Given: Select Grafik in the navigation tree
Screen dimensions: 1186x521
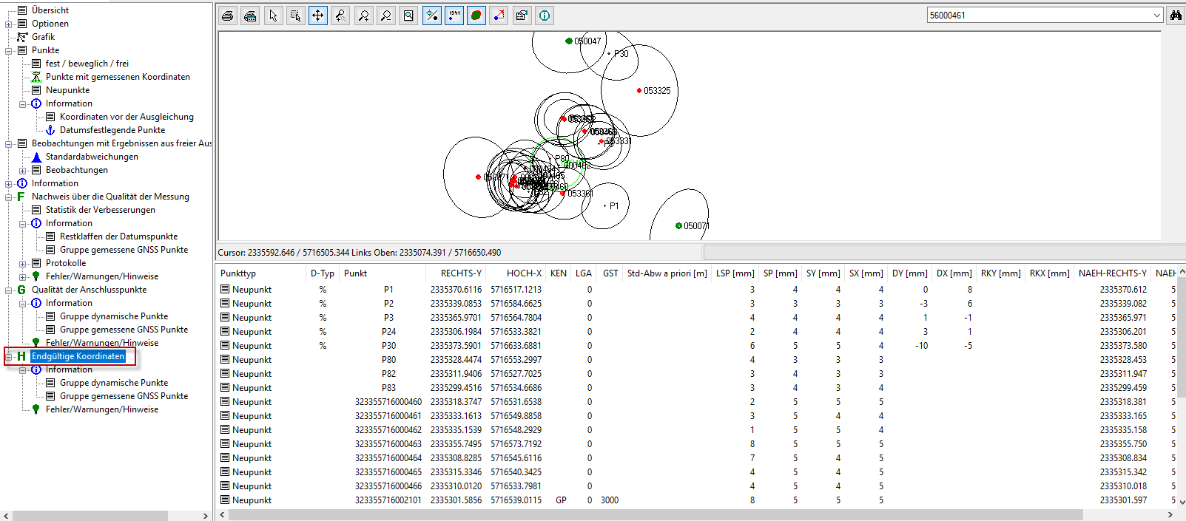Looking at the screenshot, I should point(43,37).
